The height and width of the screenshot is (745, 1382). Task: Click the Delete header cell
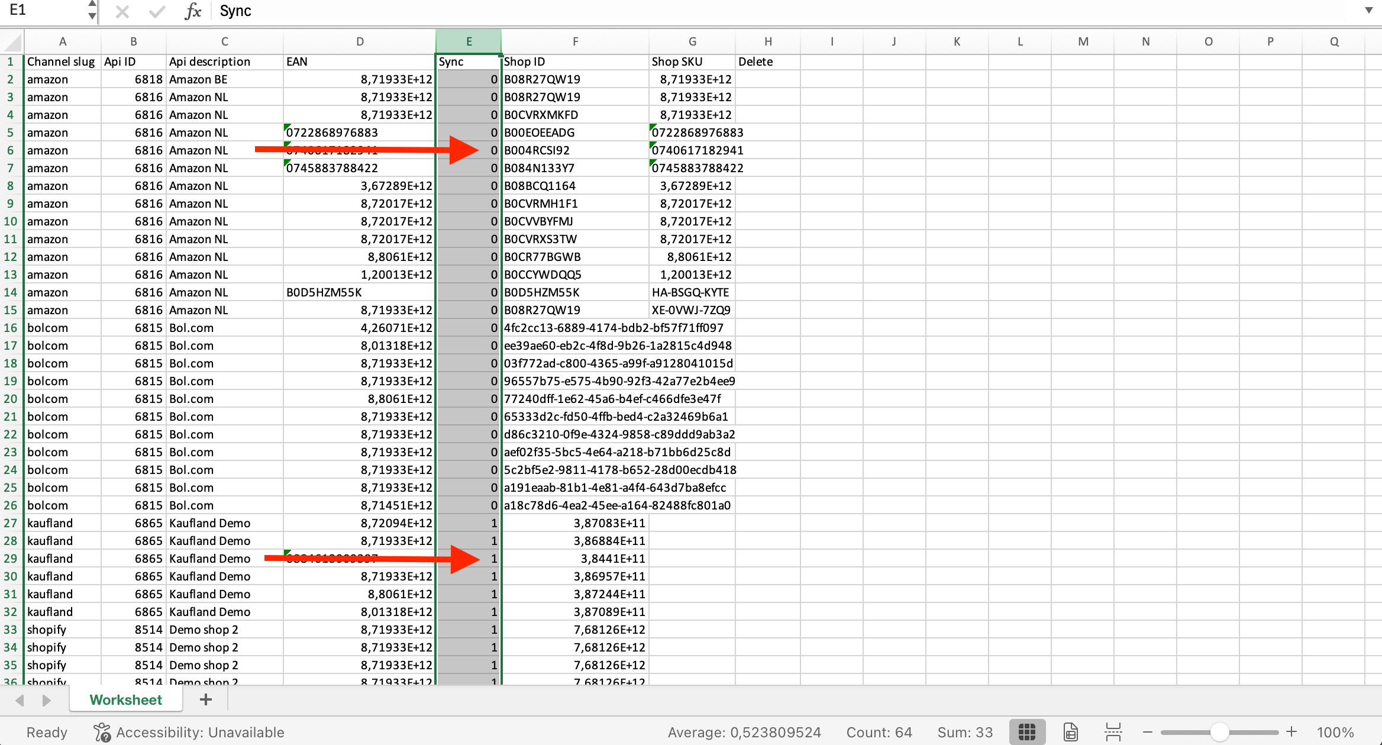(768, 62)
